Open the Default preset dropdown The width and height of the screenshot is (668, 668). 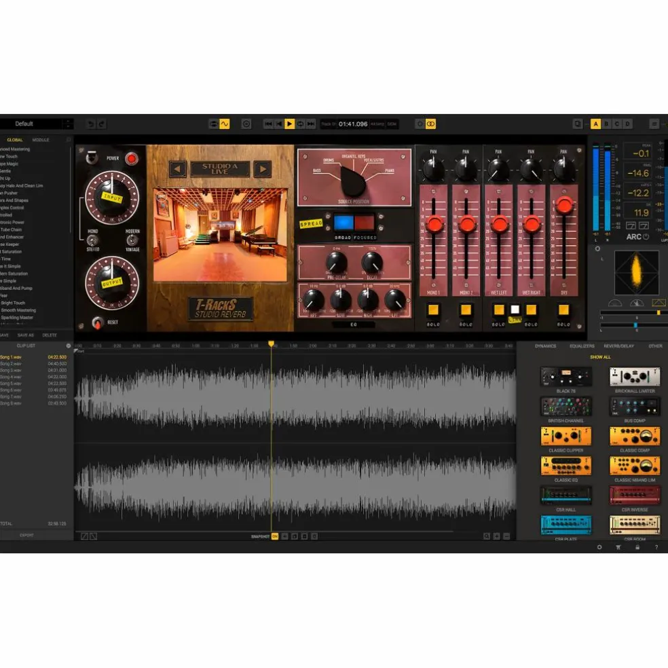pyautogui.click(x=37, y=124)
